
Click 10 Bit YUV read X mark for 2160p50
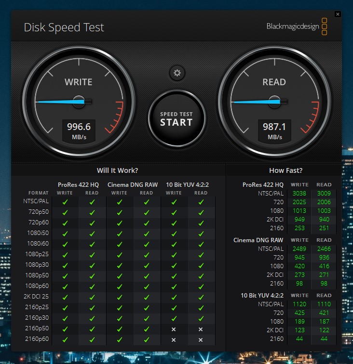pos(201,329)
